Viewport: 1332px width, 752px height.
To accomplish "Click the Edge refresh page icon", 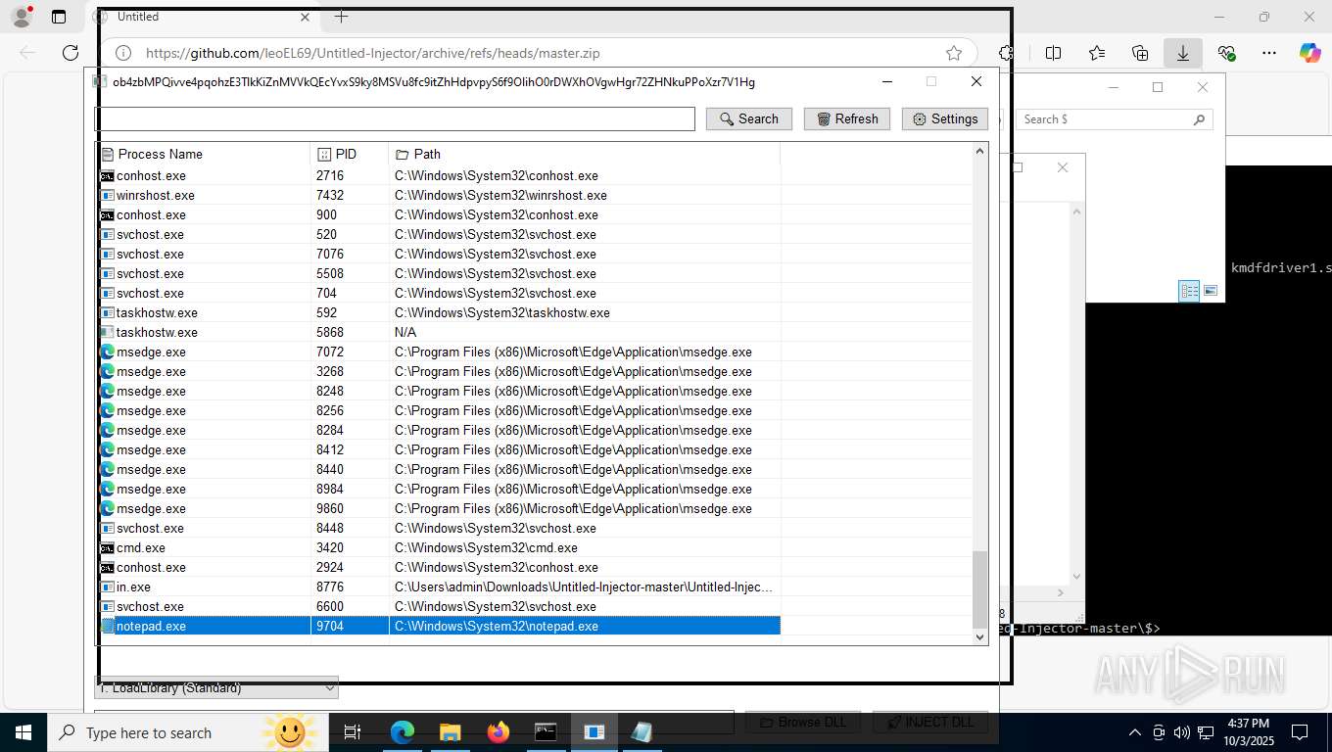I will coord(70,53).
